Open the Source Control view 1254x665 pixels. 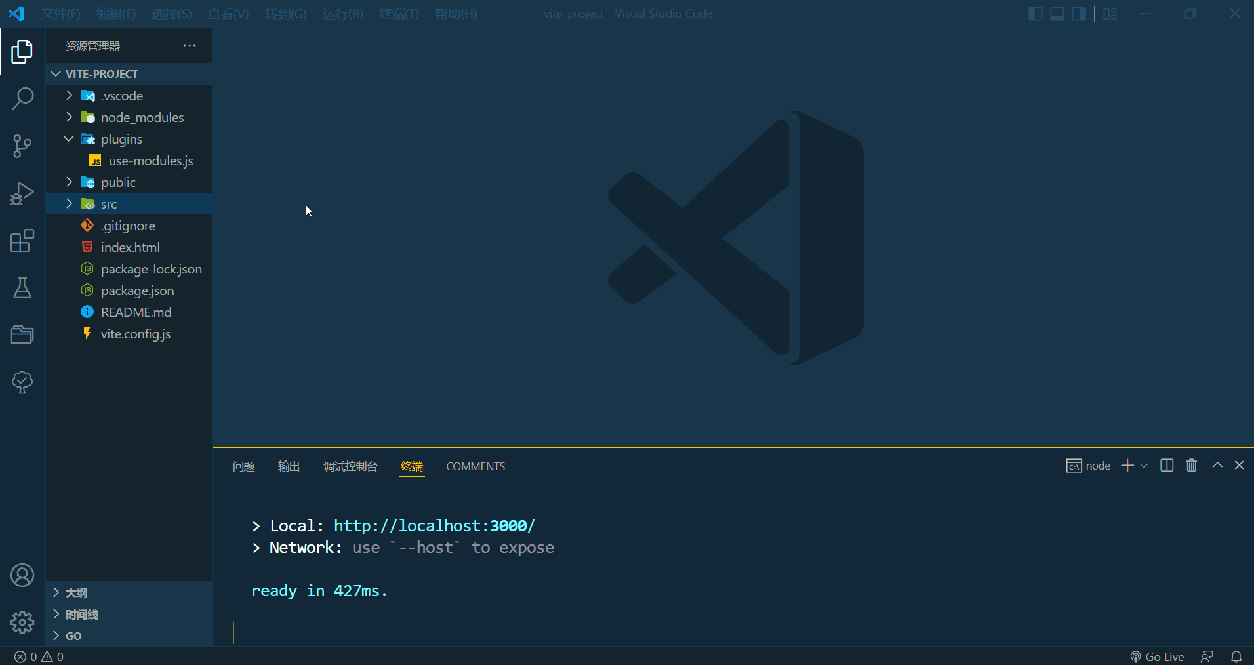[x=23, y=146]
